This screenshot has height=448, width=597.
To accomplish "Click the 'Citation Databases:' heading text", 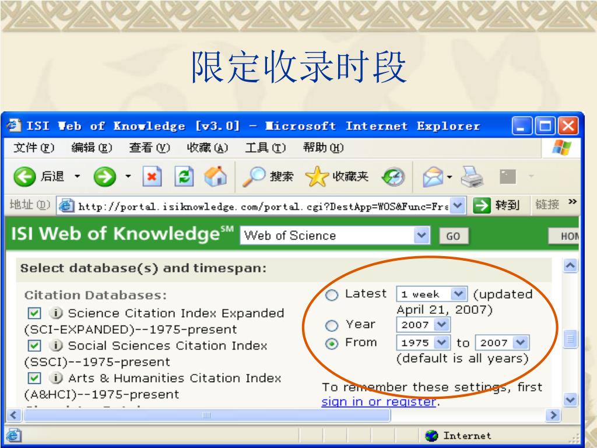I will pyautogui.click(x=95, y=295).
